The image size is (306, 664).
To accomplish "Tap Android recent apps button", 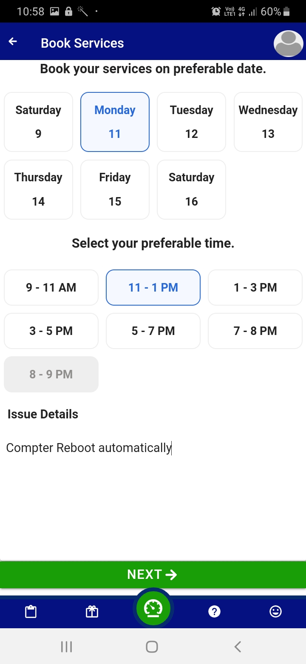I will (x=66, y=647).
